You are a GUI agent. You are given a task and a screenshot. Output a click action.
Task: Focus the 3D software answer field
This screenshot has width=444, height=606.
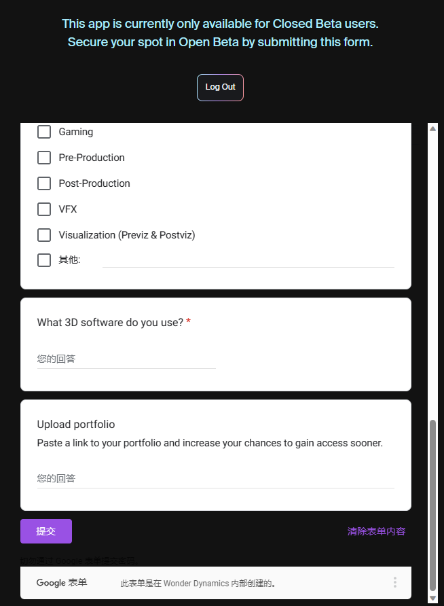click(126, 359)
